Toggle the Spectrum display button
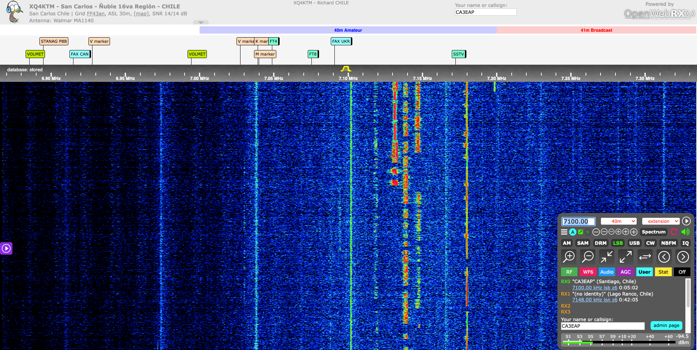 click(654, 232)
